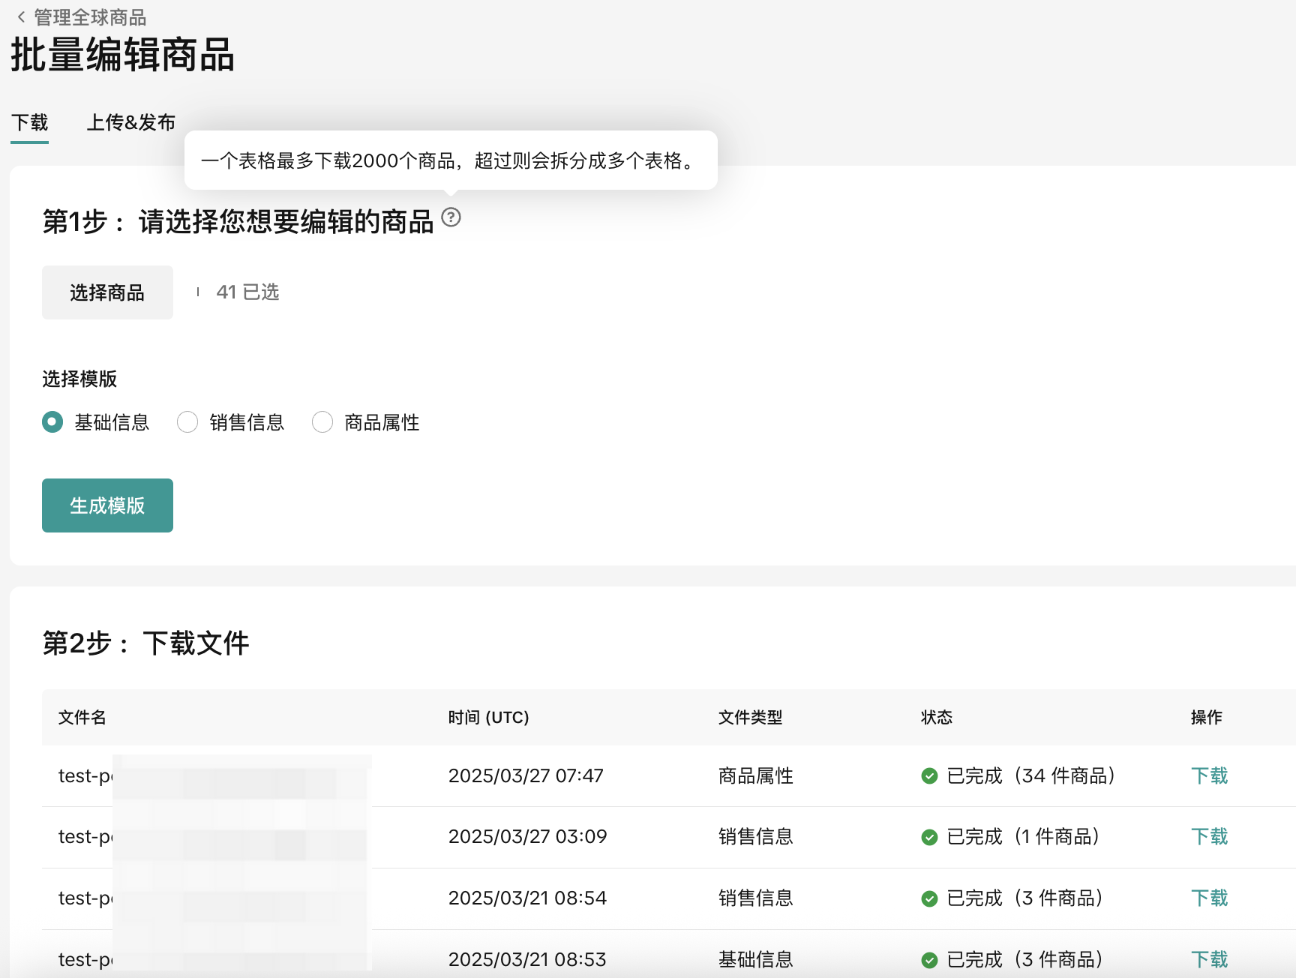Switch to the 下载 tab
Screen dimensions: 1296x978
coord(30,122)
